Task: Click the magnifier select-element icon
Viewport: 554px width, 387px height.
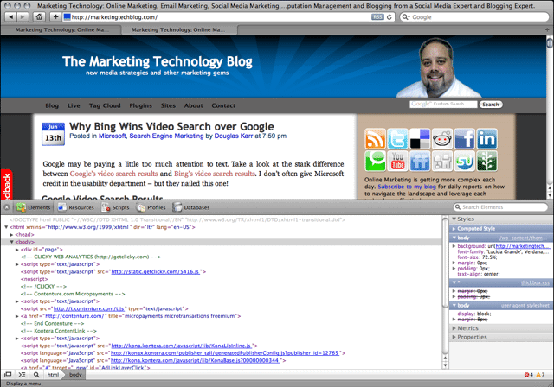Action: click(36, 375)
